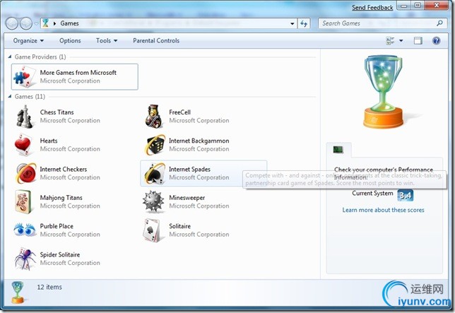Image resolution: width=455 pixels, height=313 pixels.
Task: Click the Forward navigation arrow button
Action: pyautogui.click(x=26, y=23)
